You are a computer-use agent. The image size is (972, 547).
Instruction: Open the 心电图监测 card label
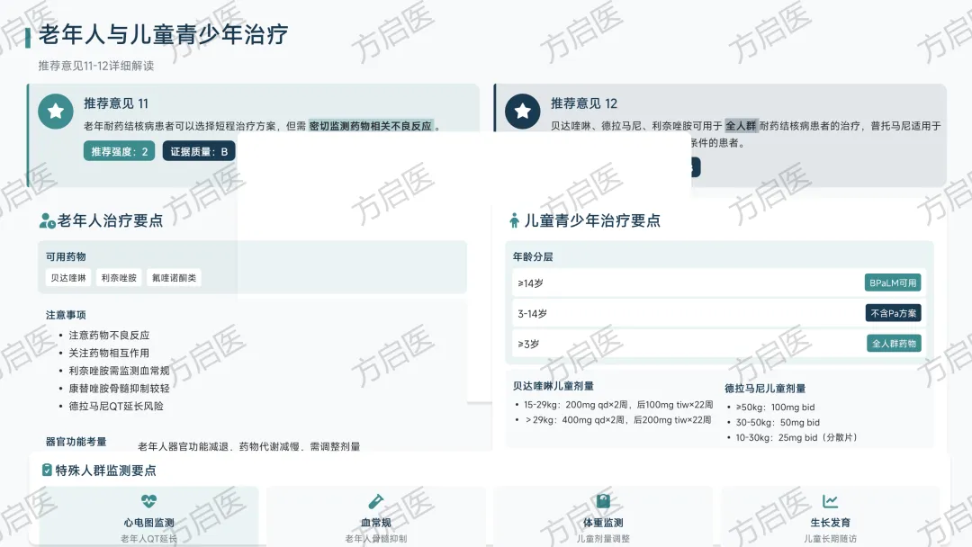pos(148,523)
